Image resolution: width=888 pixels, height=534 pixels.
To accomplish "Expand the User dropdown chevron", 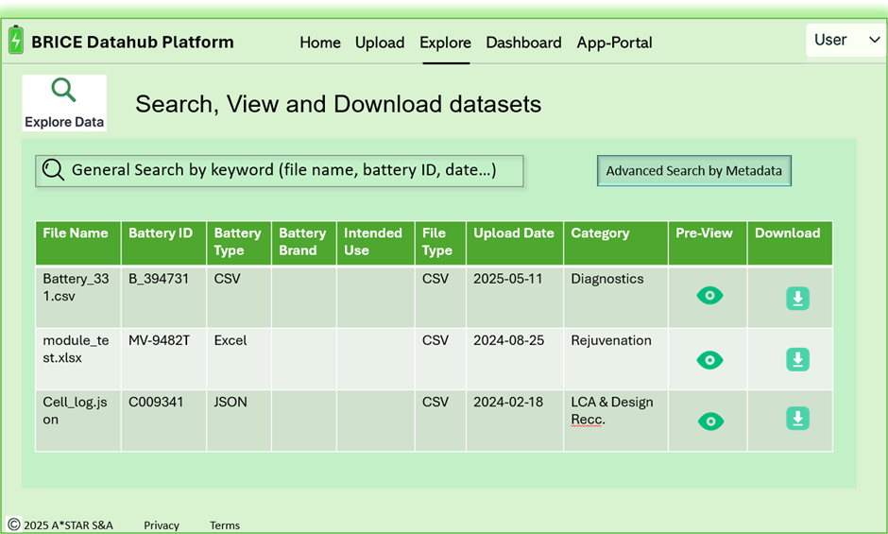I will (x=875, y=40).
